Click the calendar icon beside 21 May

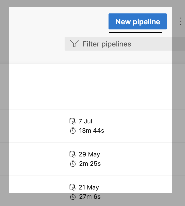pyautogui.click(x=72, y=187)
